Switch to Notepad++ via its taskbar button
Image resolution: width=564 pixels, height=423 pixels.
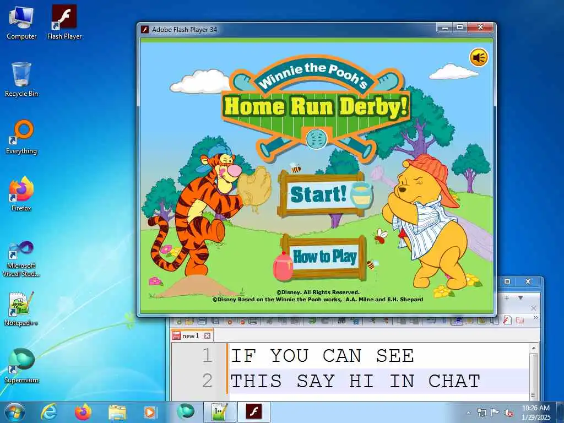[x=219, y=412]
